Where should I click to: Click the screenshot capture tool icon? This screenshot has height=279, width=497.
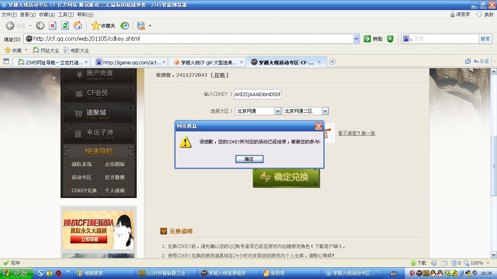tap(141, 26)
